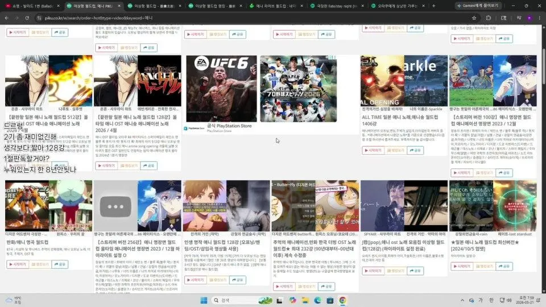
Task: Open the Microsoft Store taskbar icon
Action: (330, 300)
